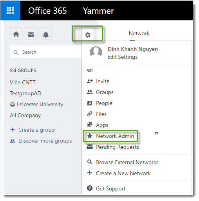Click the Network Admin star icon
Screen dimensions: 199x201
(90, 136)
